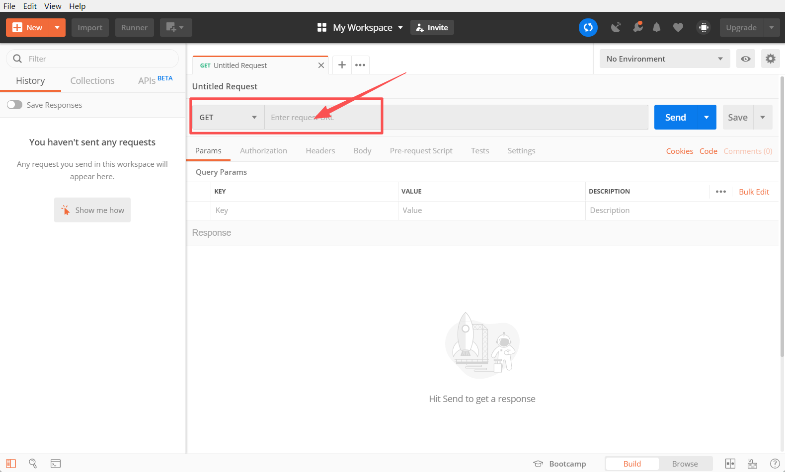
Task: Click the Invite button
Action: click(x=432, y=27)
